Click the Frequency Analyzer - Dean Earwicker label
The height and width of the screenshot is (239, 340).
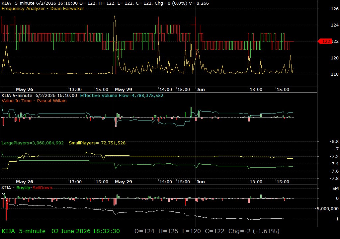[43, 8]
